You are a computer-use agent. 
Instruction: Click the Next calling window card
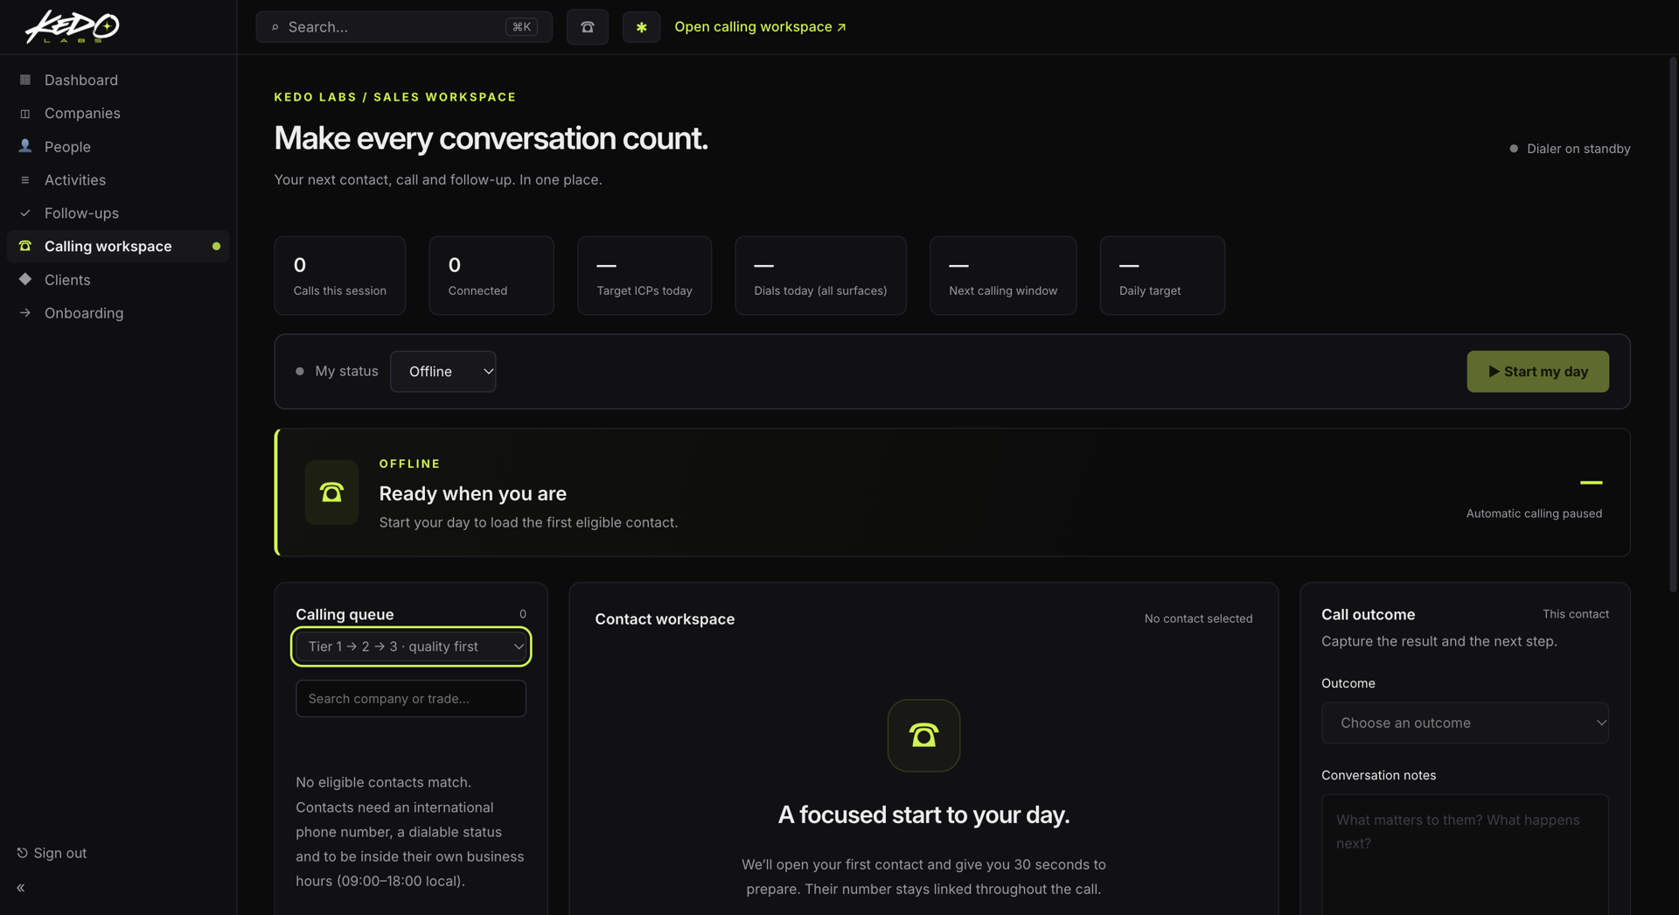[1003, 276]
